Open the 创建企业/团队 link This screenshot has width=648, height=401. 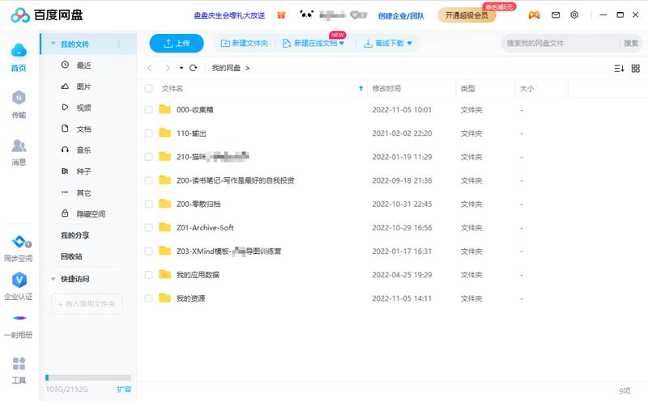tap(401, 15)
